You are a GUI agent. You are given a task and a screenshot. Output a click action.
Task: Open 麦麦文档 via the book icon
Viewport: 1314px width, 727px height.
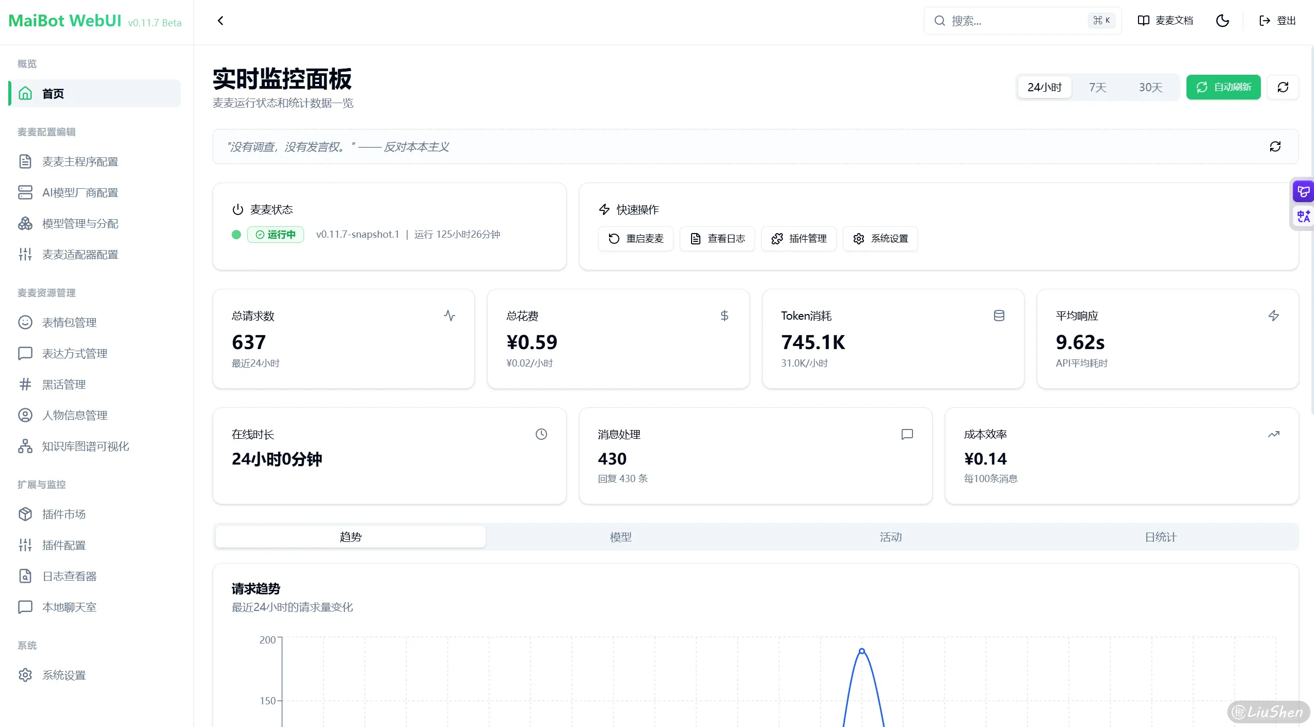pyautogui.click(x=1165, y=21)
